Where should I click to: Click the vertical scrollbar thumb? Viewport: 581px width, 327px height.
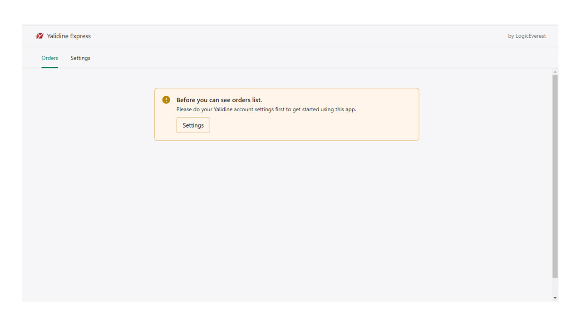coord(555,176)
